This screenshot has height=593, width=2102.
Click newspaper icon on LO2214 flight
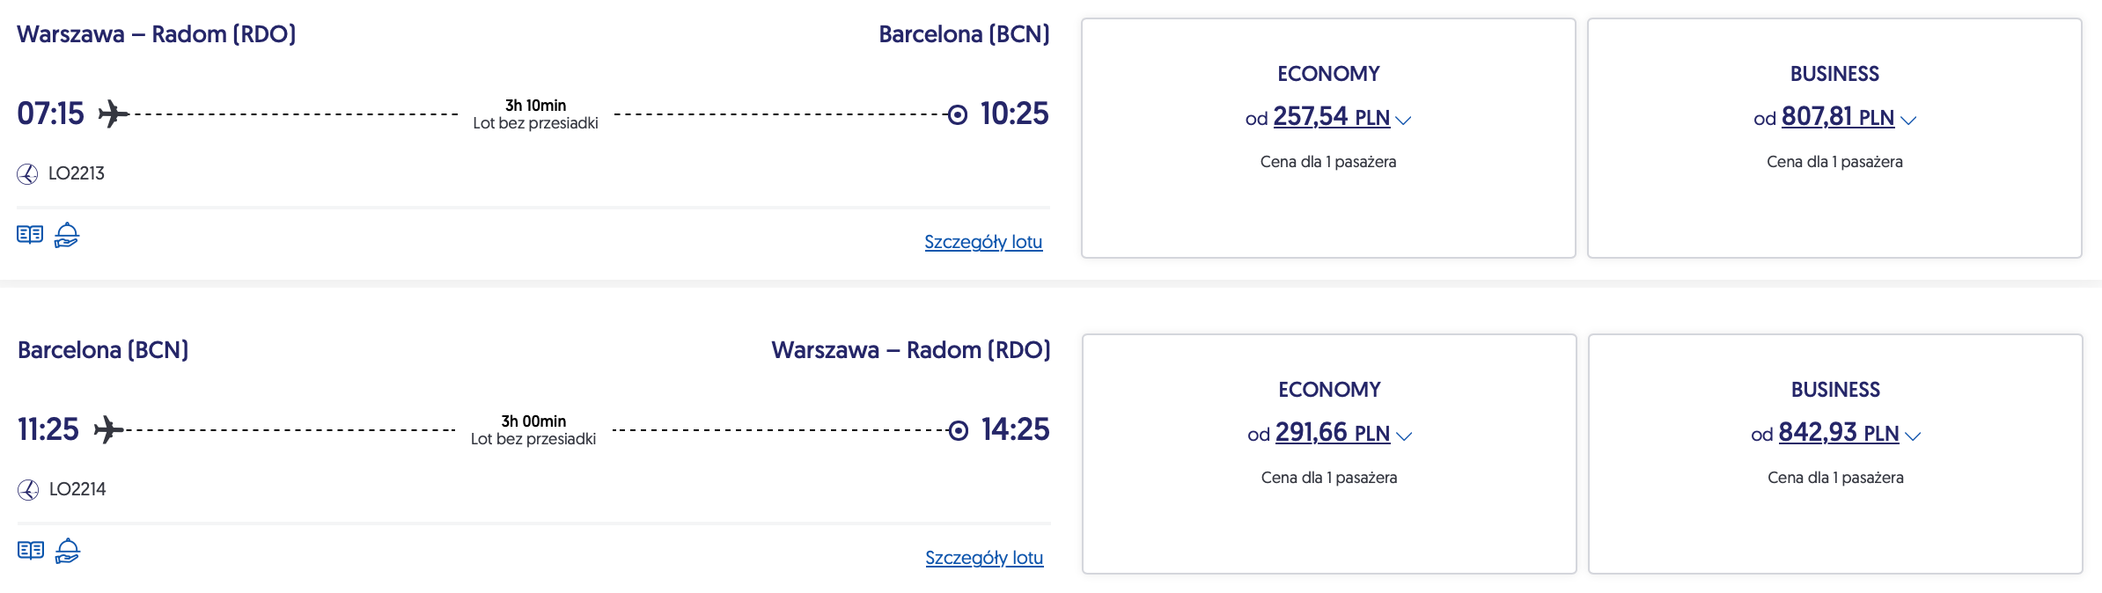coord(31,551)
